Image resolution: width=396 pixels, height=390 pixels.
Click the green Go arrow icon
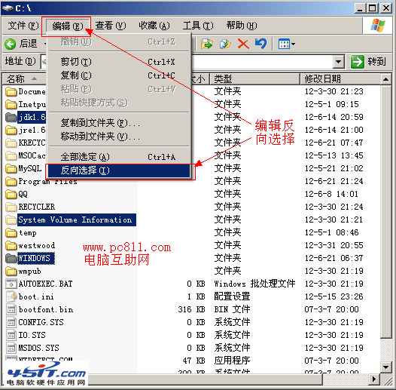coord(358,62)
